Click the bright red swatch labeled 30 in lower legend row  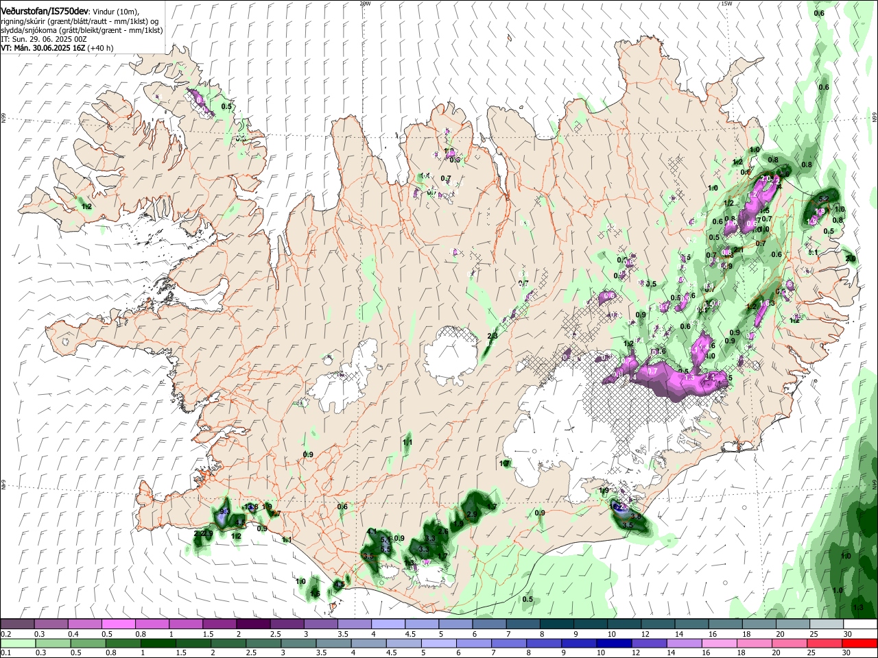[860, 643]
